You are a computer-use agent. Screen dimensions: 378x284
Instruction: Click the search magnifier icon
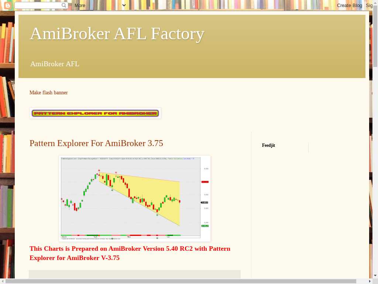click(x=64, y=5)
